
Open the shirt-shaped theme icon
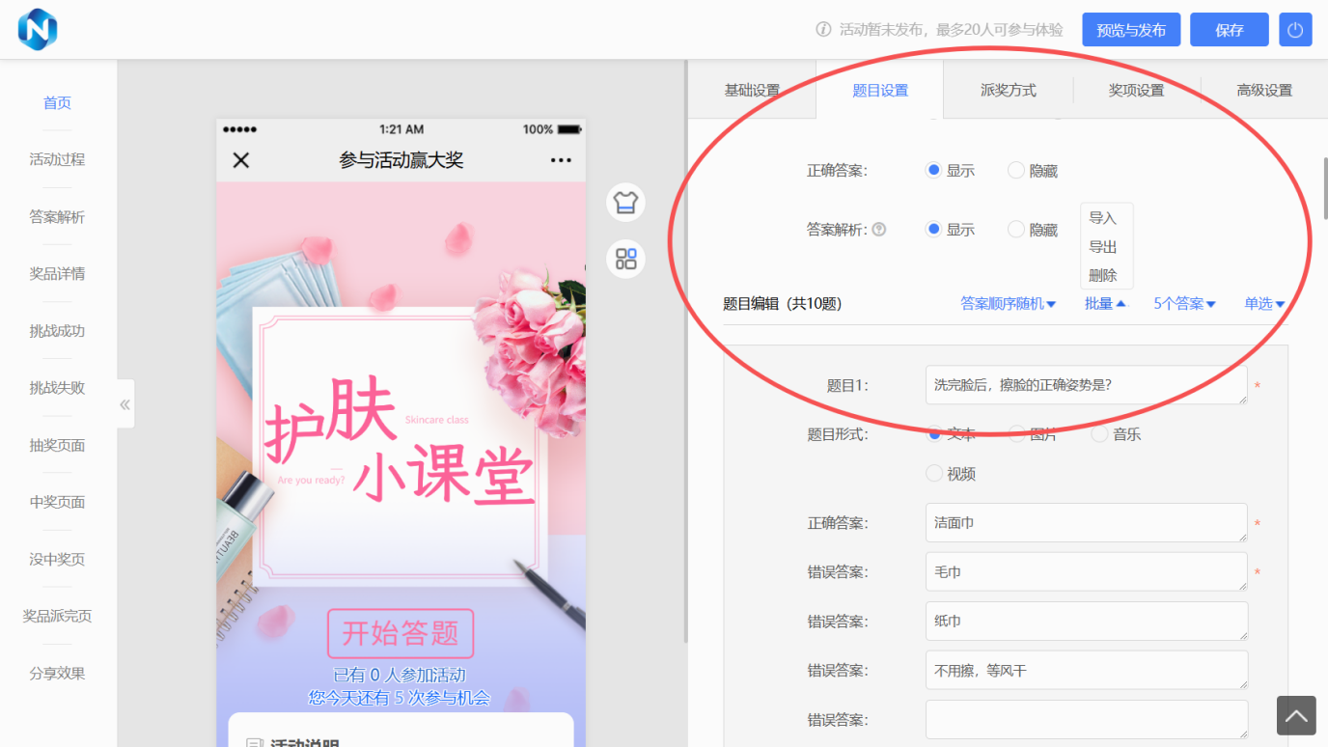625,203
